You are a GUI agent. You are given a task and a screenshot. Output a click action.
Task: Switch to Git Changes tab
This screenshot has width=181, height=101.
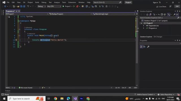(158, 37)
